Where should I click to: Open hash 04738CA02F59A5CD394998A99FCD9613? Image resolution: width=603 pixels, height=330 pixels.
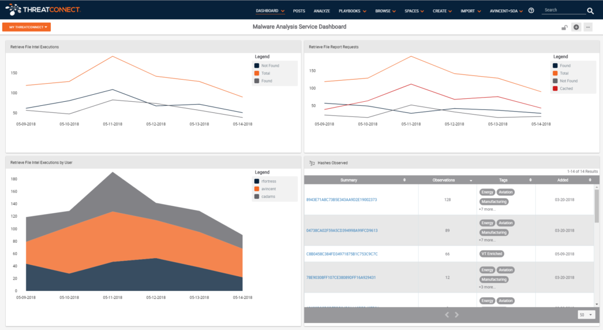[342, 231]
